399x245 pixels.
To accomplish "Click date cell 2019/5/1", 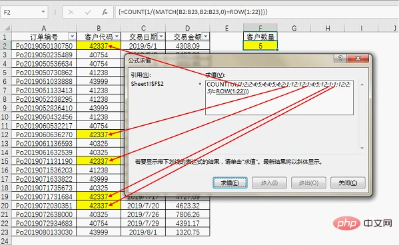I will tap(143, 46).
